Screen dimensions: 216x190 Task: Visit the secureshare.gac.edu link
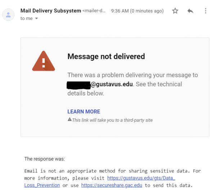click(x=112, y=185)
